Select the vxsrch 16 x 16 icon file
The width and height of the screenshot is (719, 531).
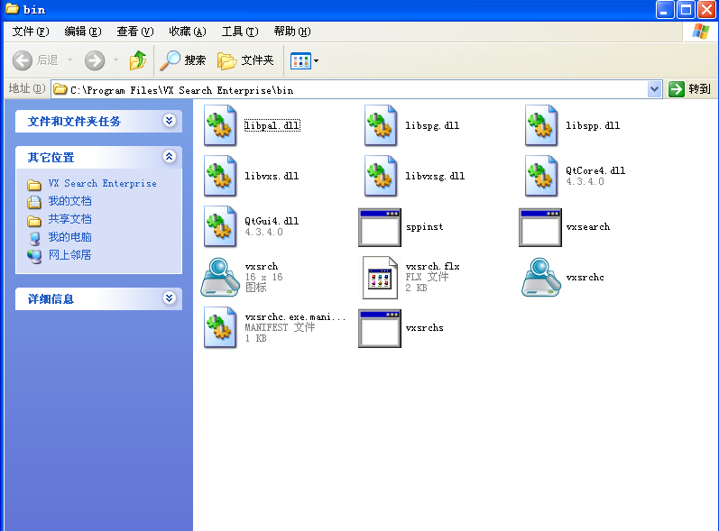point(220,277)
